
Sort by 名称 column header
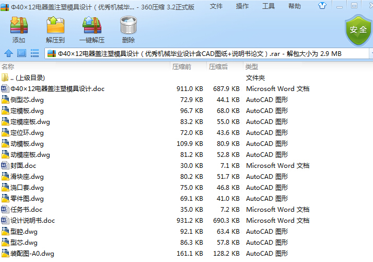(x=85, y=67)
